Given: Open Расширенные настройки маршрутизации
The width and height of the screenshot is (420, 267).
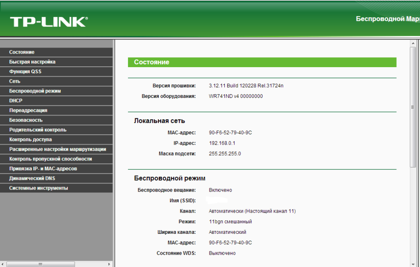Looking at the screenshot, I should [x=57, y=149].
